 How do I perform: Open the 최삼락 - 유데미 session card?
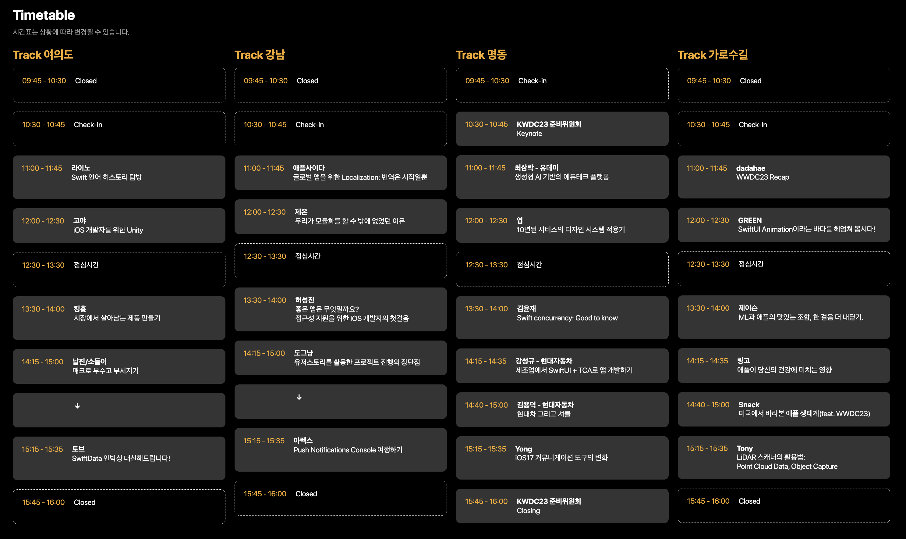pyautogui.click(x=562, y=177)
